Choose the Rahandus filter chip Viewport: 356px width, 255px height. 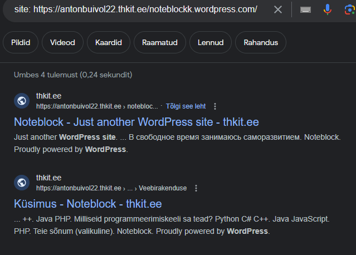pos(261,42)
